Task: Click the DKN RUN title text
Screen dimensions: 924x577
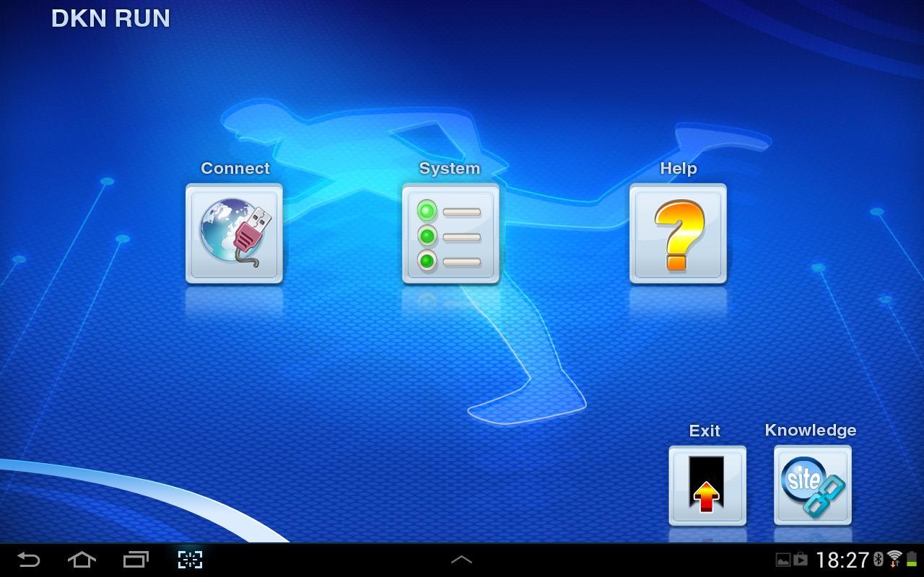Action: (x=110, y=19)
